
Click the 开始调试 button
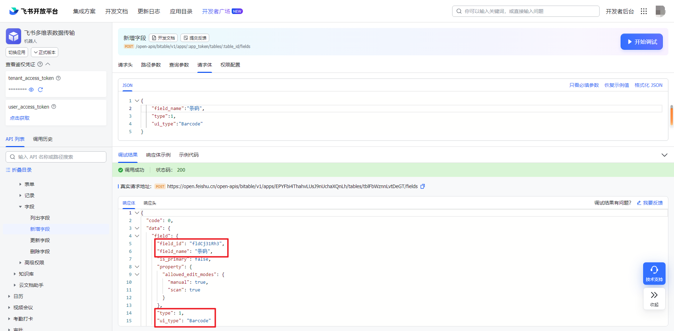641,42
